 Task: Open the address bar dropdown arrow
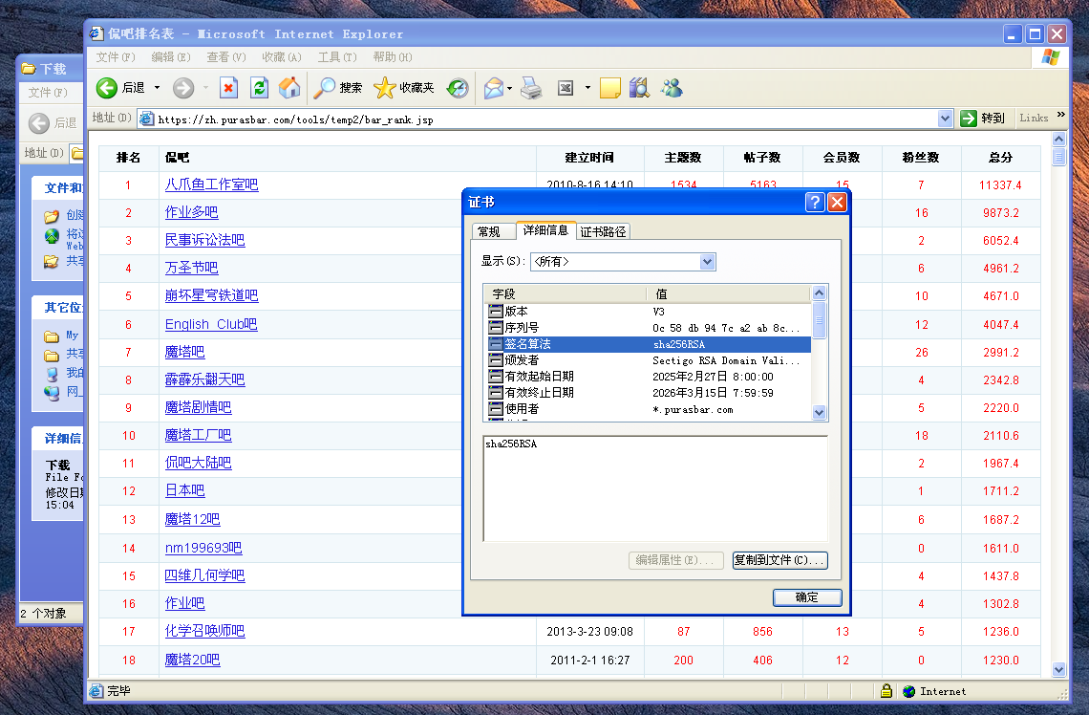click(x=945, y=119)
